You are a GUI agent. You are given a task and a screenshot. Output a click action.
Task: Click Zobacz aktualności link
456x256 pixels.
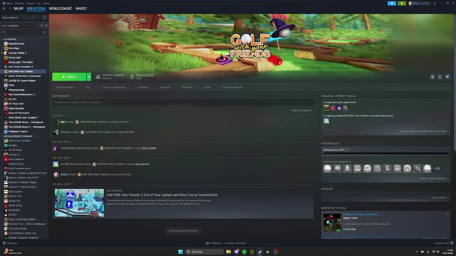(x=301, y=111)
